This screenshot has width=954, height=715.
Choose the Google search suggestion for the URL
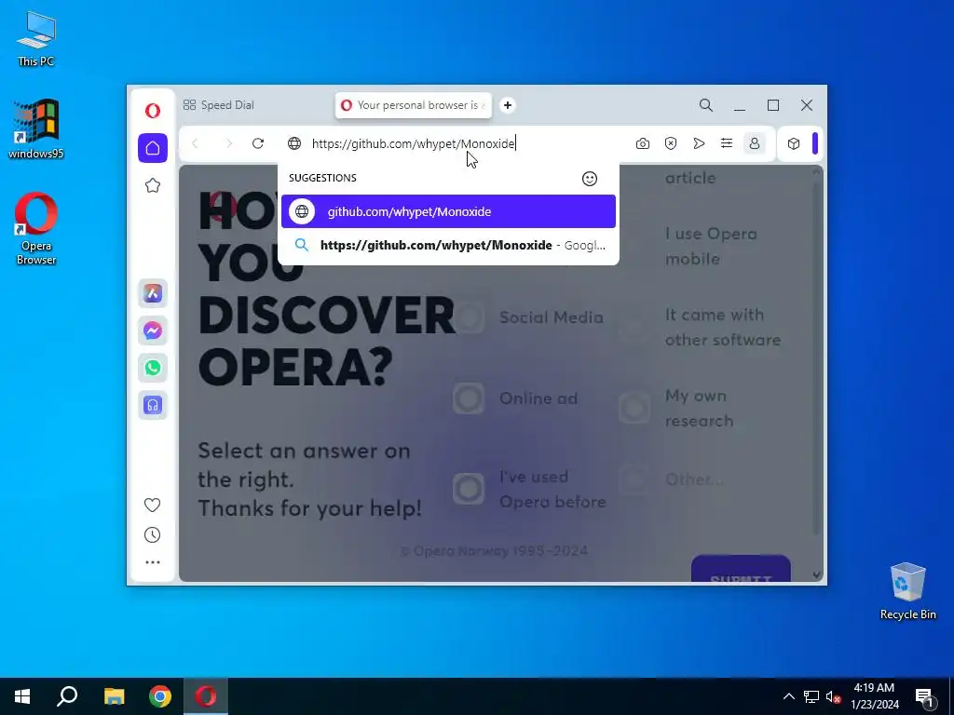pyautogui.click(x=448, y=245)
